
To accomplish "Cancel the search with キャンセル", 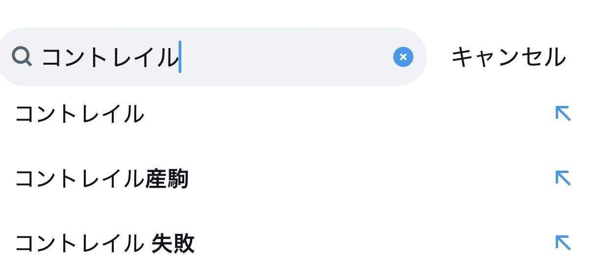I will tap(508, 57).
